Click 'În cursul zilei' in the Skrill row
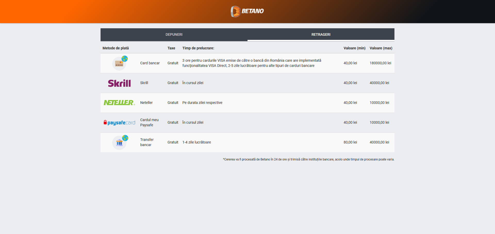 (193, 83)
